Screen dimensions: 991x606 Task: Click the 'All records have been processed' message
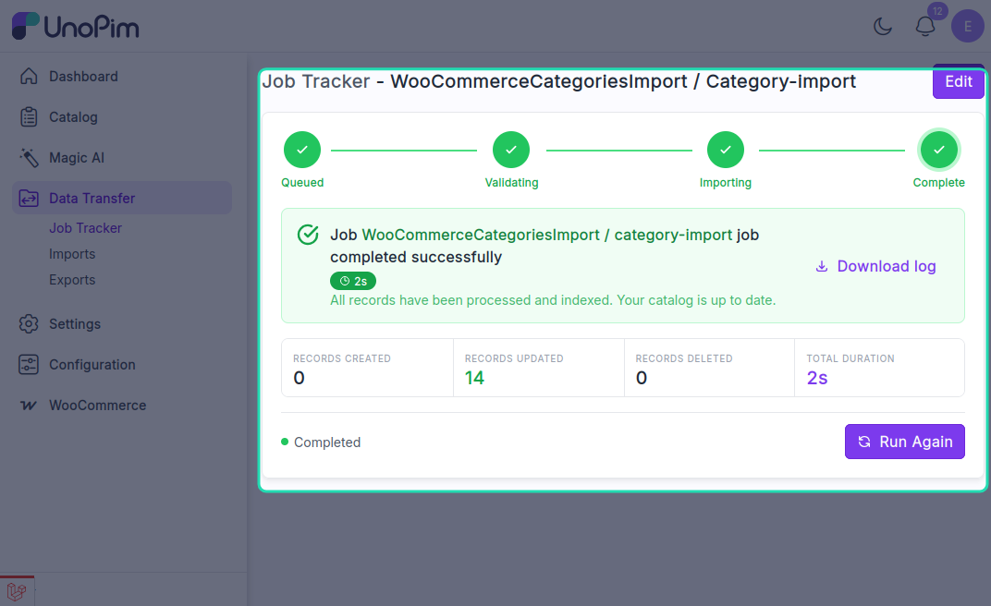(553, 300)
